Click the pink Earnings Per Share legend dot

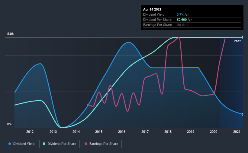point(86,144)
